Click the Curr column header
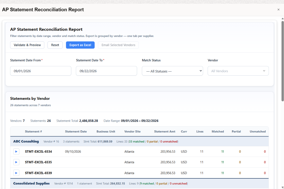 click(x=184, y=131)
